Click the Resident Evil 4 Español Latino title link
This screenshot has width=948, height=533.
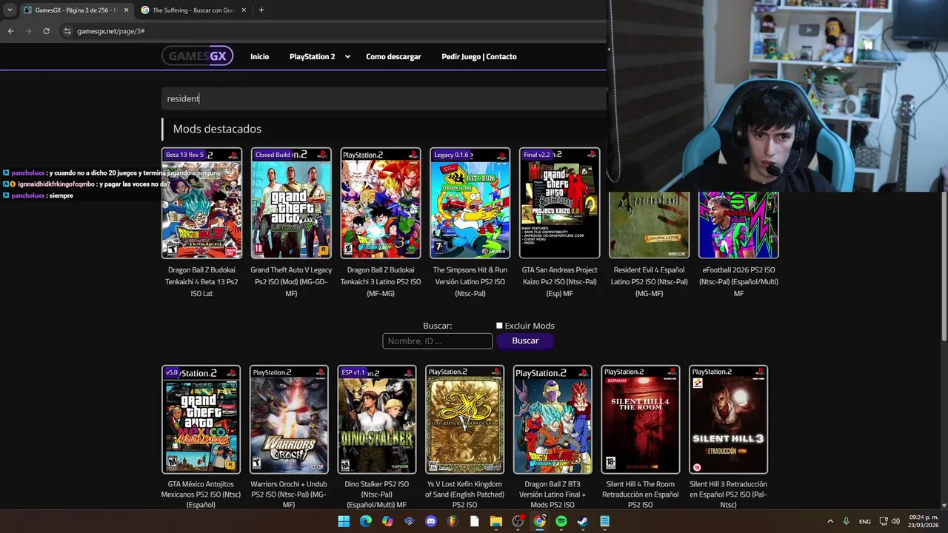649,281
